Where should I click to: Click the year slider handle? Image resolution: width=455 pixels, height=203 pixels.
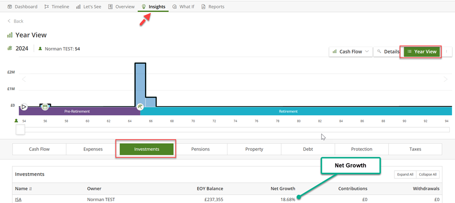(20, 130)
